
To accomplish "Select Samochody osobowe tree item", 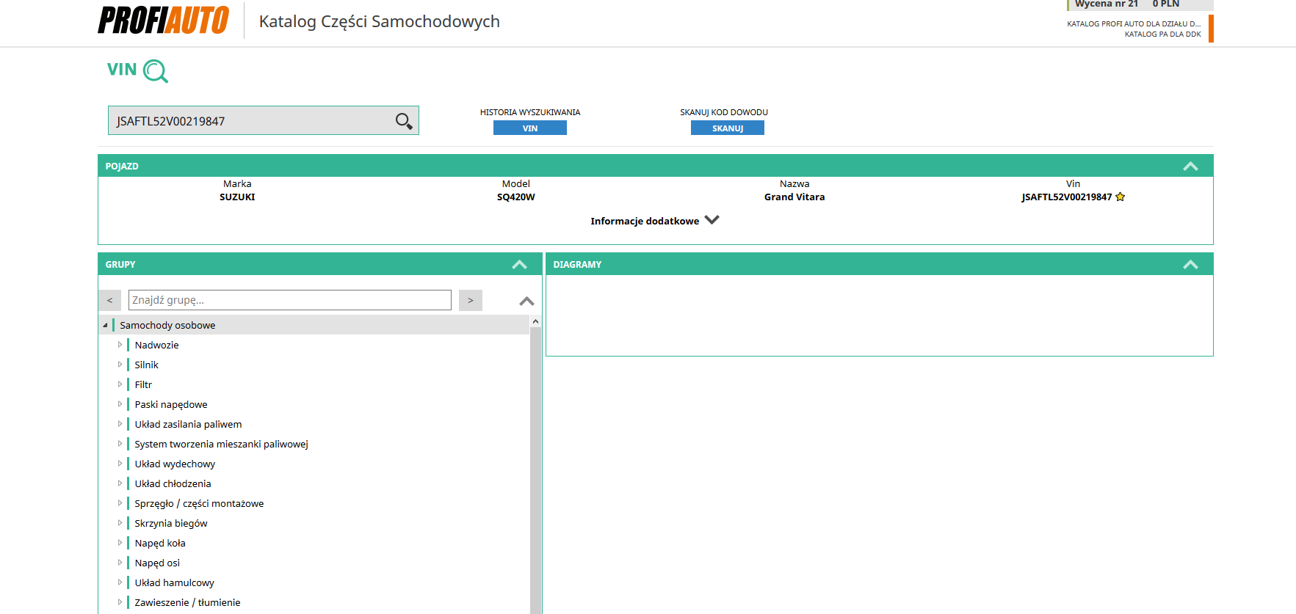I will (167, 325).
